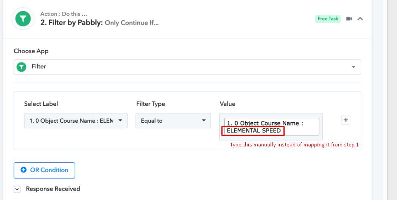
Task: Click the Only Continue If... event text
Action: pos(132,23)
